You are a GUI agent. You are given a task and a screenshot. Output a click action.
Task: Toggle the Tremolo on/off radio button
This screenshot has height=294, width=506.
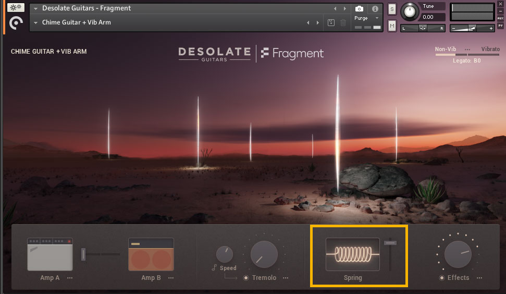pos(246,278)
